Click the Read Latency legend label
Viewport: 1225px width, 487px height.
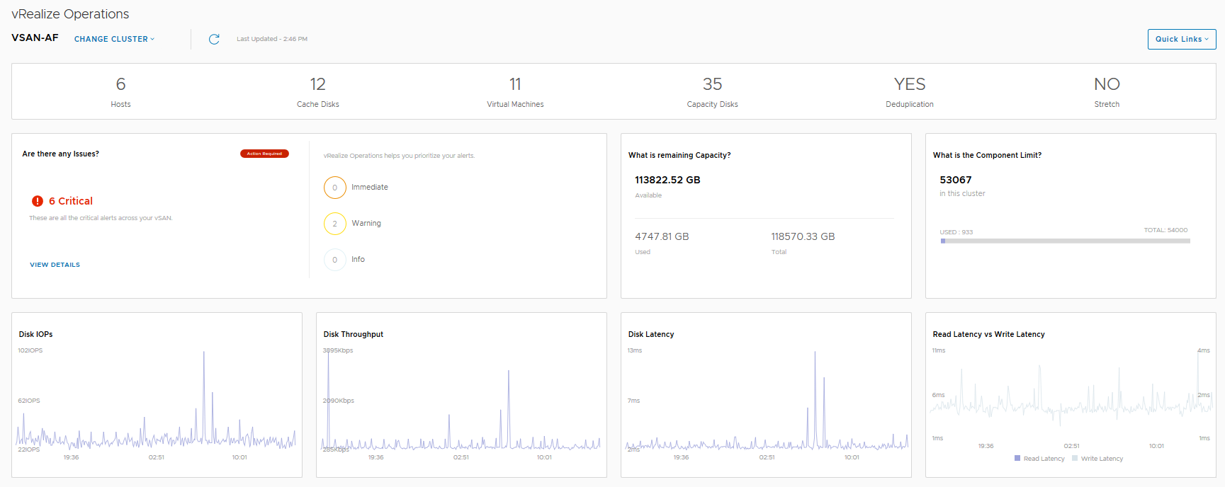(1044, 459)
